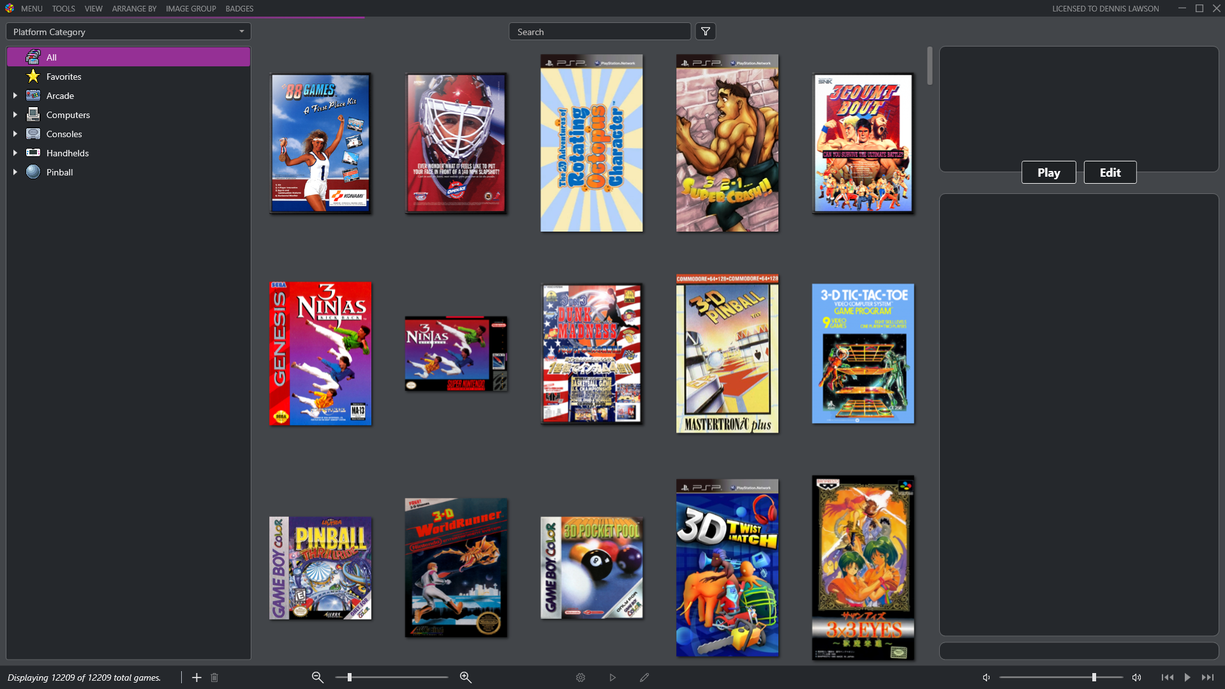Adjust the box size zoom slider
1225x689 pixels.
[x=392, y=678]
